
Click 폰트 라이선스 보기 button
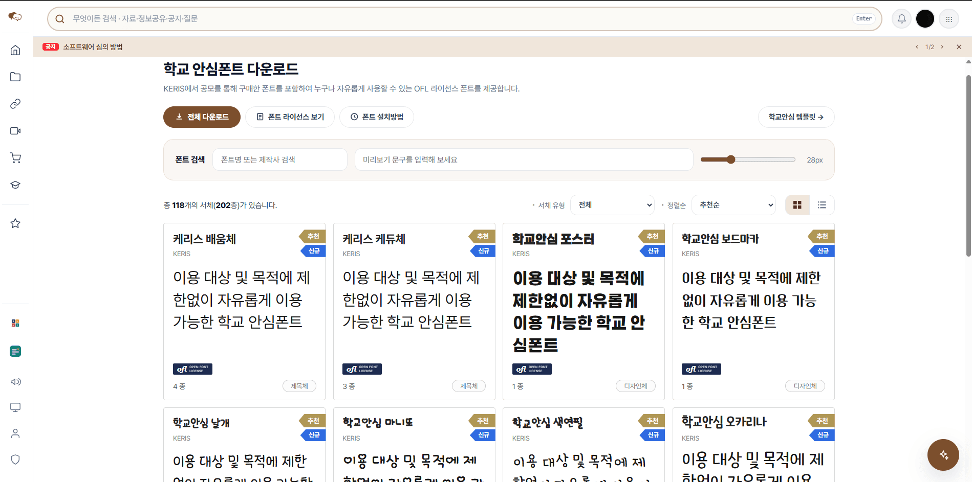pyautogui.click(x=290, y=117)
